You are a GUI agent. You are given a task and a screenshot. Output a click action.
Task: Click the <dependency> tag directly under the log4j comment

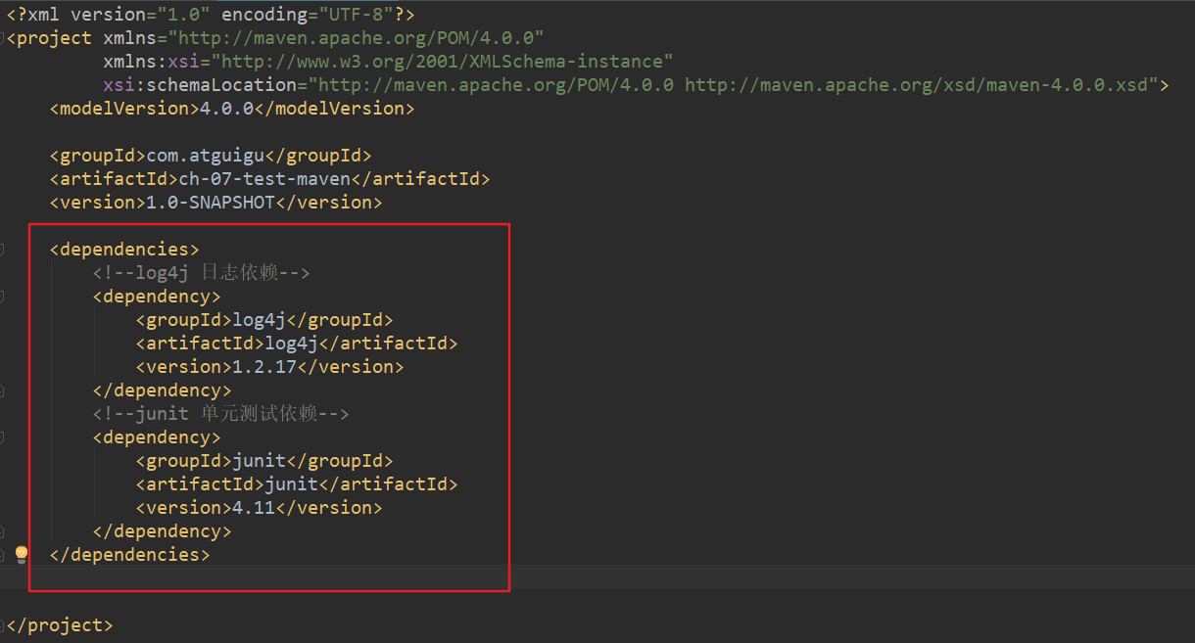157,297
